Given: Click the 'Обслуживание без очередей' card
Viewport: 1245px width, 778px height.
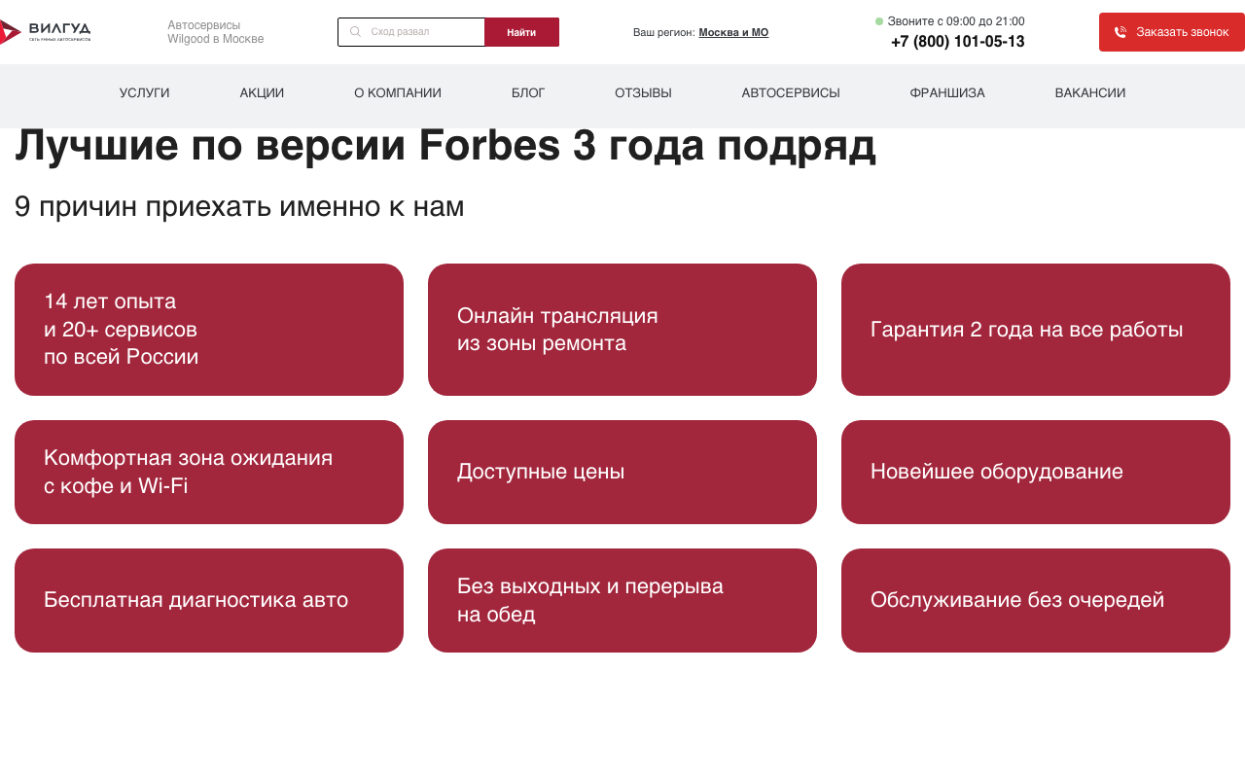Looking at the screenshot, I should click(1036, 600).
